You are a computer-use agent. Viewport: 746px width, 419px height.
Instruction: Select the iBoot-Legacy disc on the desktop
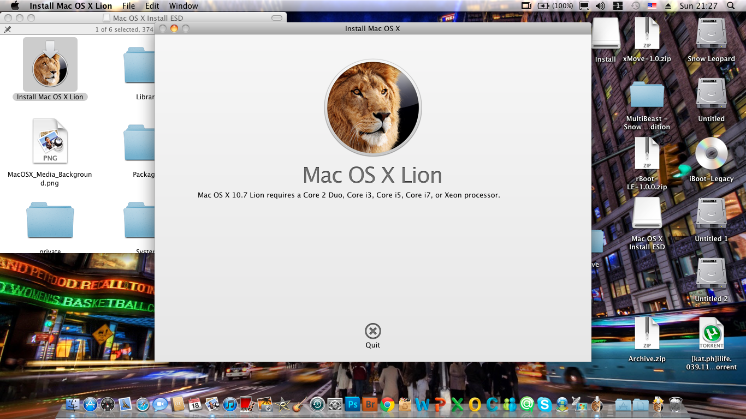pos(712,159)
